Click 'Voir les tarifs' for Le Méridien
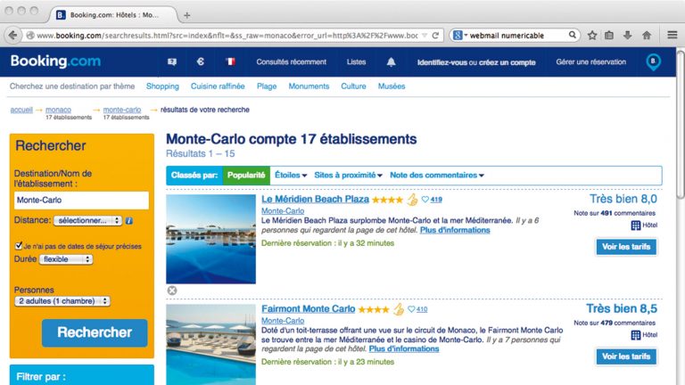The image size is (685, 385). (626, 247)
